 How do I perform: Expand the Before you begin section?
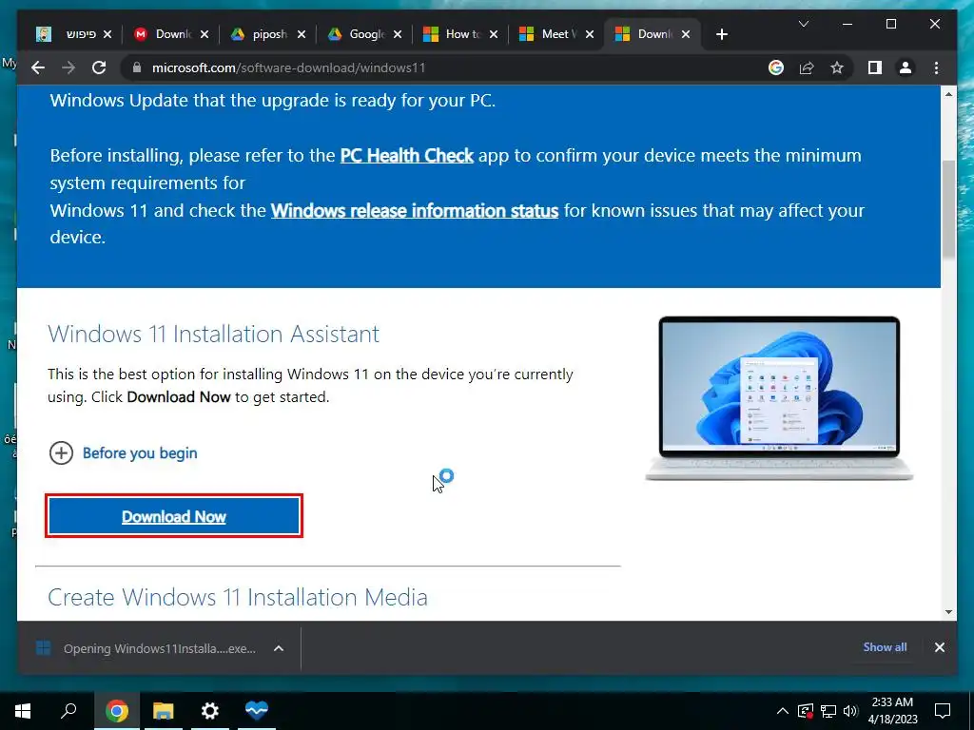point(123,453)
